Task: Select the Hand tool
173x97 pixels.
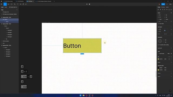Action: click(x=23, y=4)
